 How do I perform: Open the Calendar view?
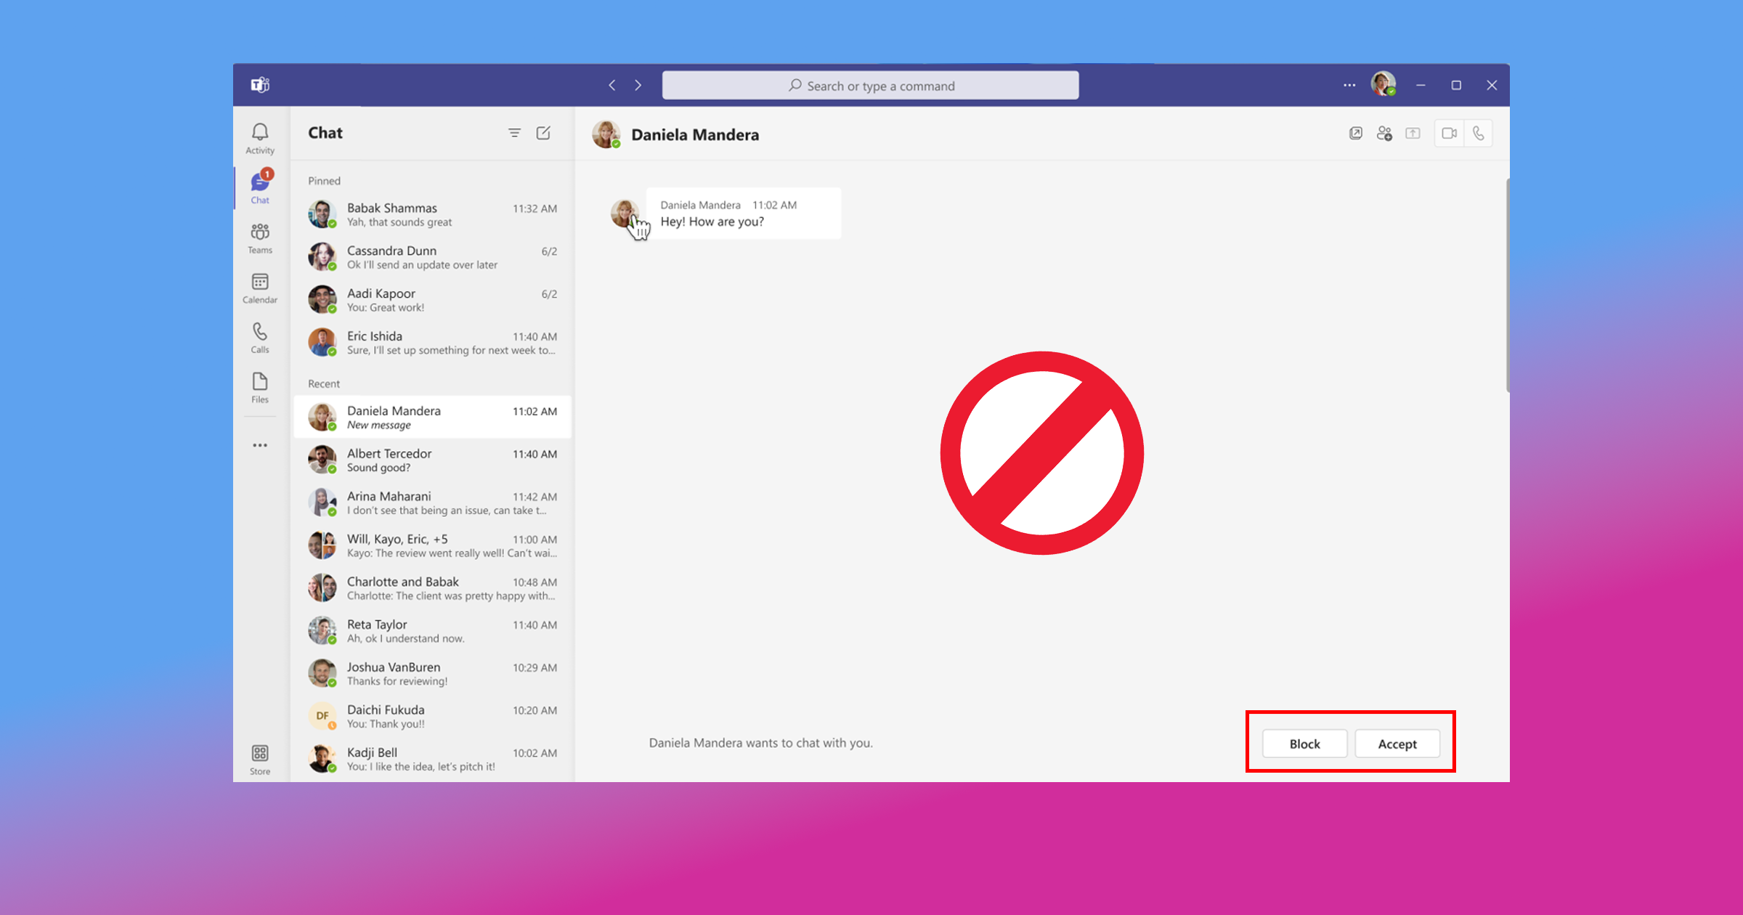(260, 288)
